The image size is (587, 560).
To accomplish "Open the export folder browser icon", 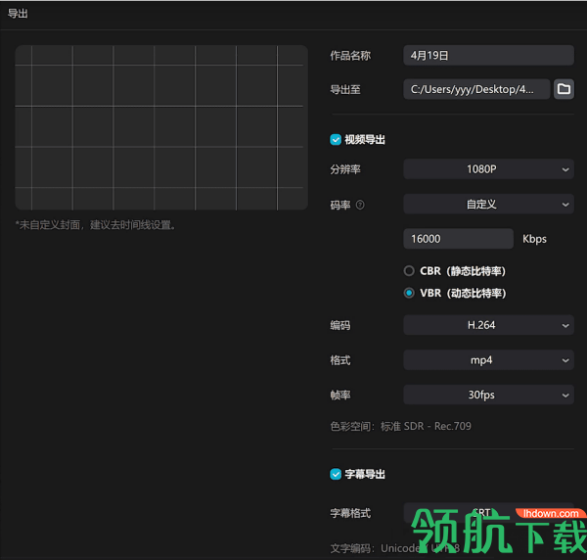I will coord(564,89).
